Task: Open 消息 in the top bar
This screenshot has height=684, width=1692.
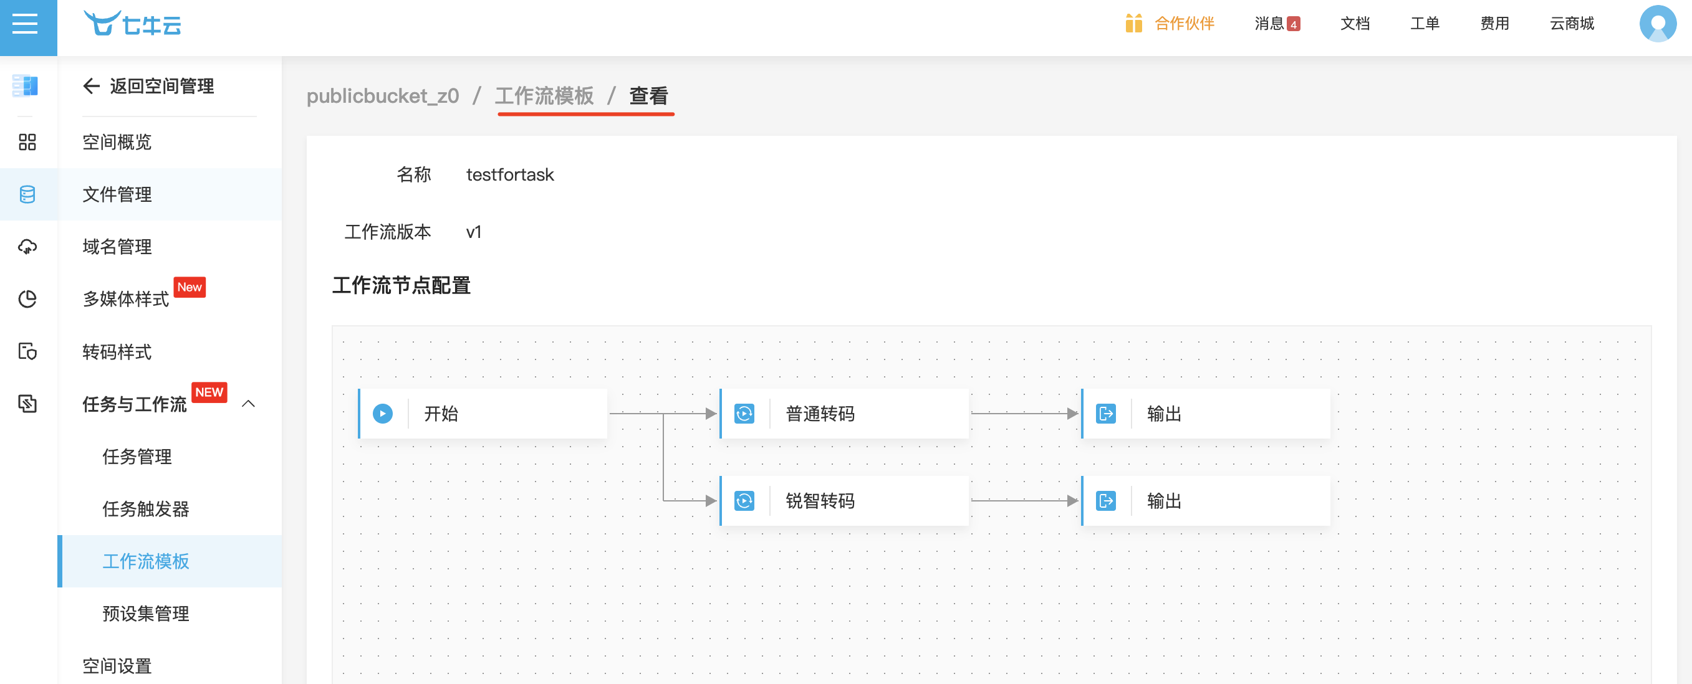Action: coord(1269,24)
